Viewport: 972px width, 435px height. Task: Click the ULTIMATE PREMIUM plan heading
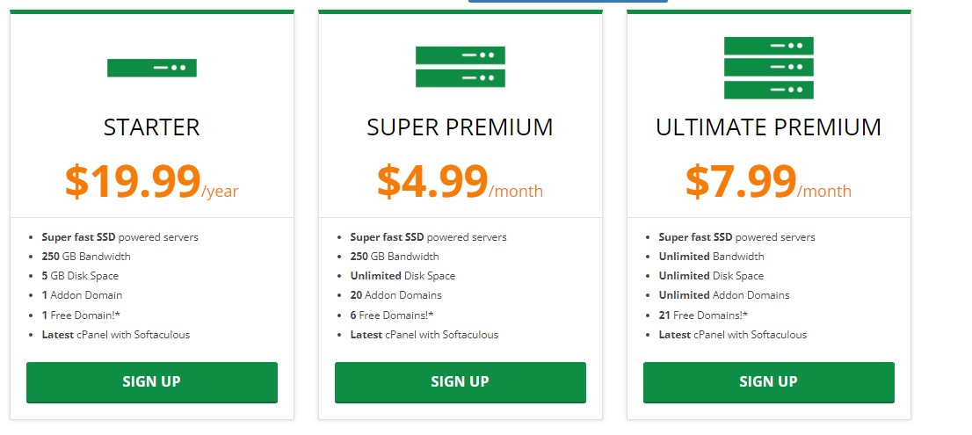click(769, 127)
